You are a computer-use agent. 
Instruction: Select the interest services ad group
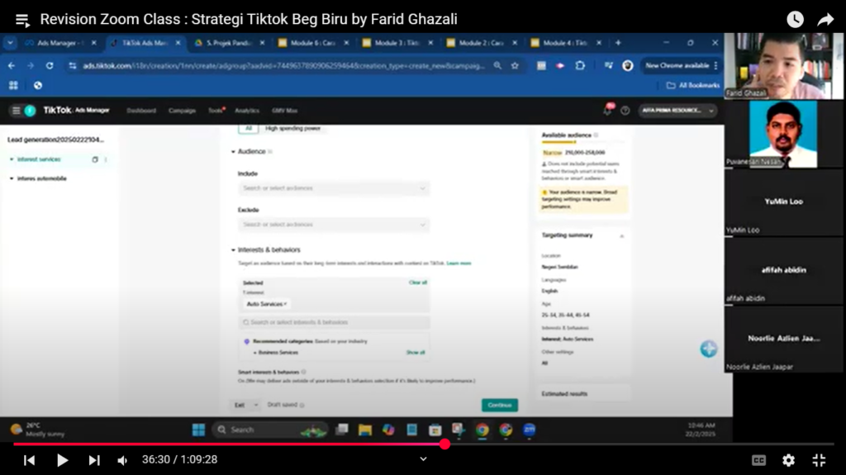click(x=39, y=159)
